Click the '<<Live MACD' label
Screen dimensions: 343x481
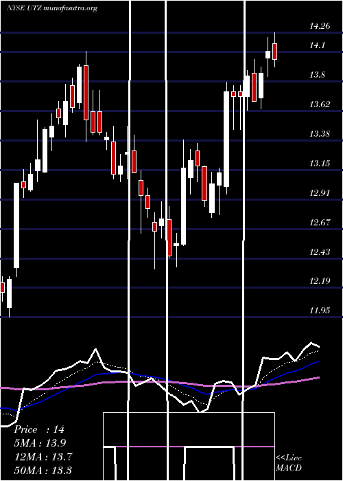[289, 462]
